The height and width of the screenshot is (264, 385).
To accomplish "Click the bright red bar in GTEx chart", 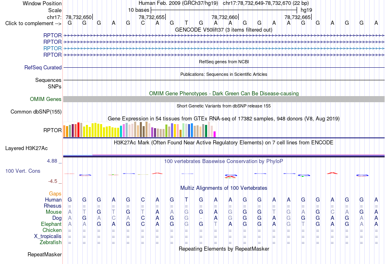I will 78,130.
